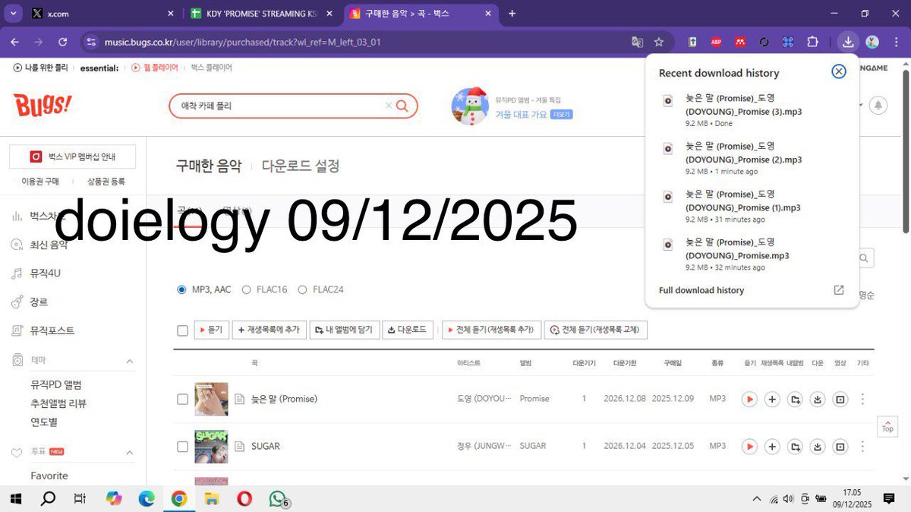Collapse the 투표 sidebar section
This screenshot has width=911, height=512.
tap(129, 452)
